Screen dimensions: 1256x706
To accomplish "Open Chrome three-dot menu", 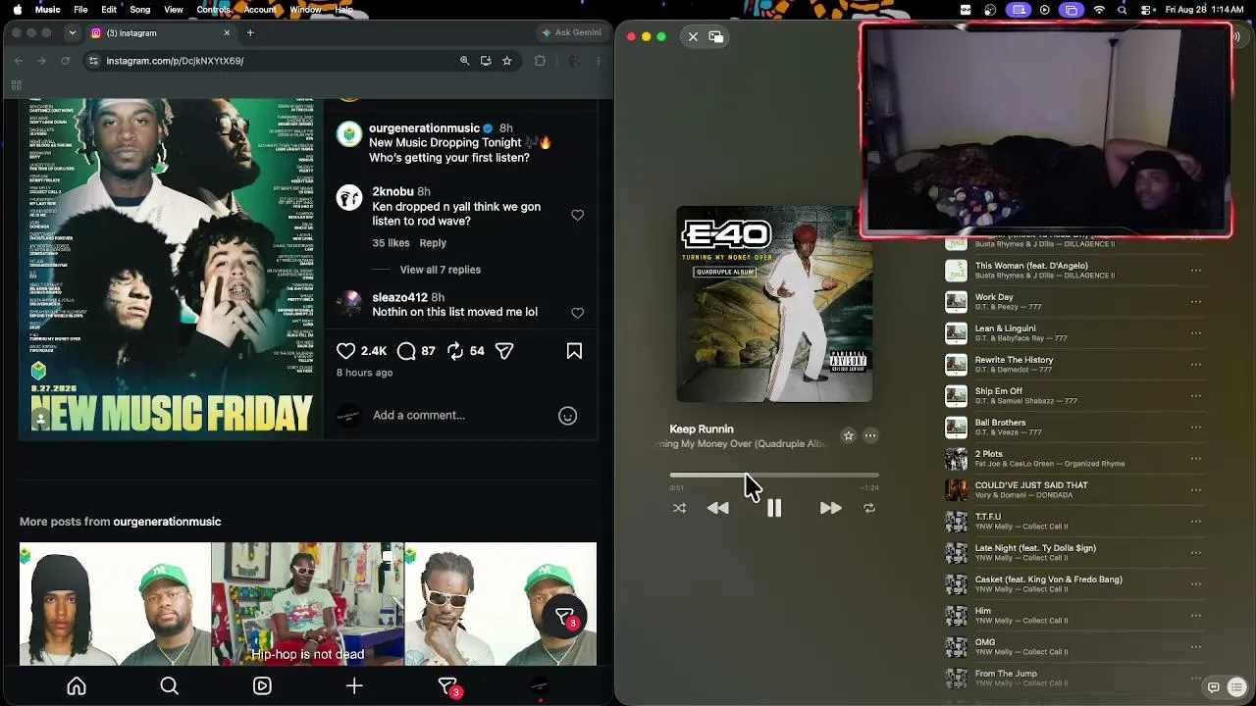I will tap(599, 61).
